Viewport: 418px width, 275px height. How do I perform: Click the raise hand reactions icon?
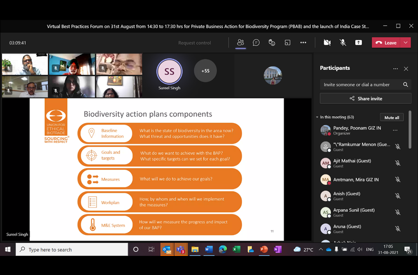(272, 43)
